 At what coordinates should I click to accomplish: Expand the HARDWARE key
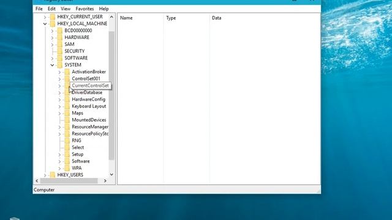click(x=52, y=38)
